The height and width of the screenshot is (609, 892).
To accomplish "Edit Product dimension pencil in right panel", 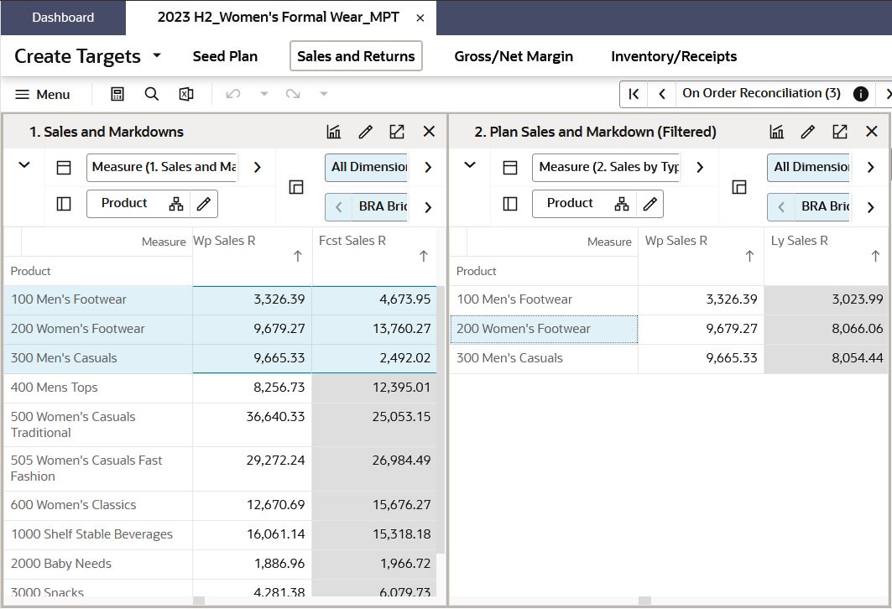I will [650, 204].
